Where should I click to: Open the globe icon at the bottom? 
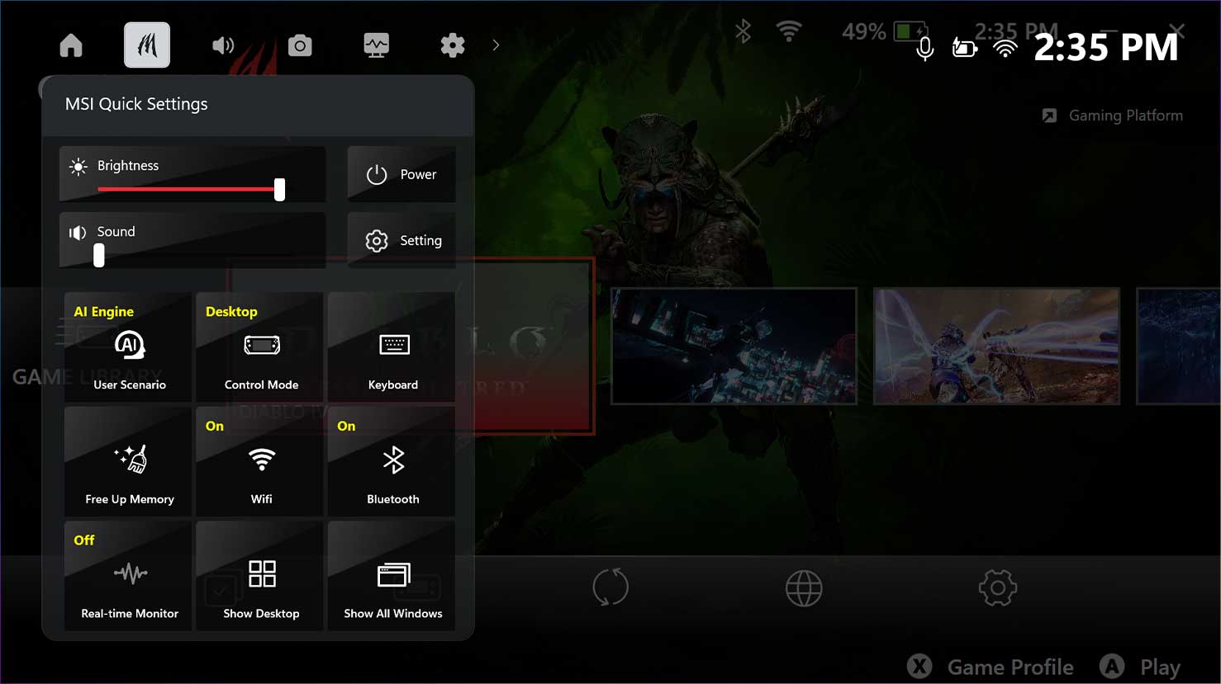[804, 587]
